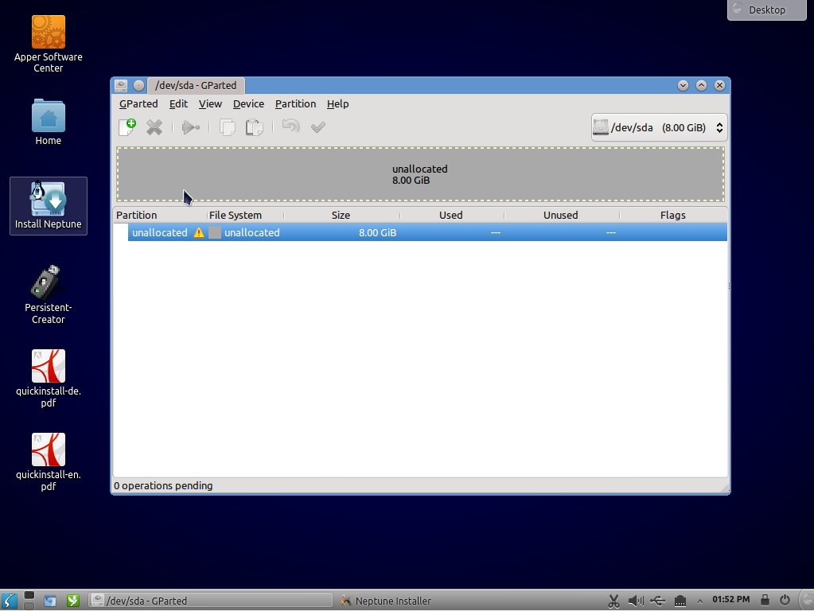
Task: Click the Desktop toolbox button at top right
Action: coord(767,10)
